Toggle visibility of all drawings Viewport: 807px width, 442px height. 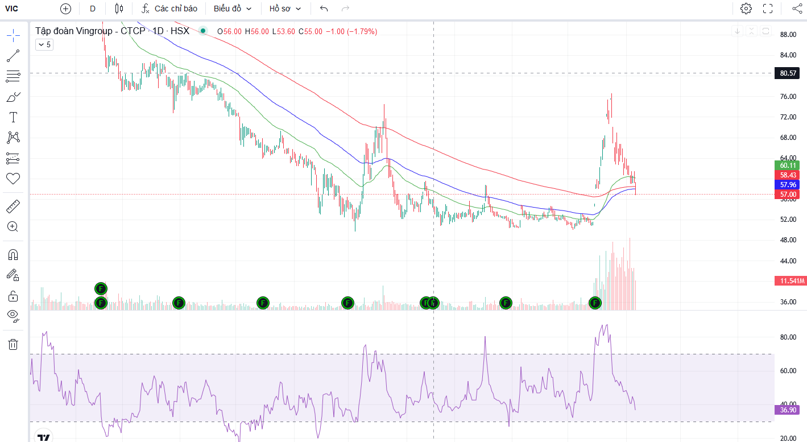(13, 316)
